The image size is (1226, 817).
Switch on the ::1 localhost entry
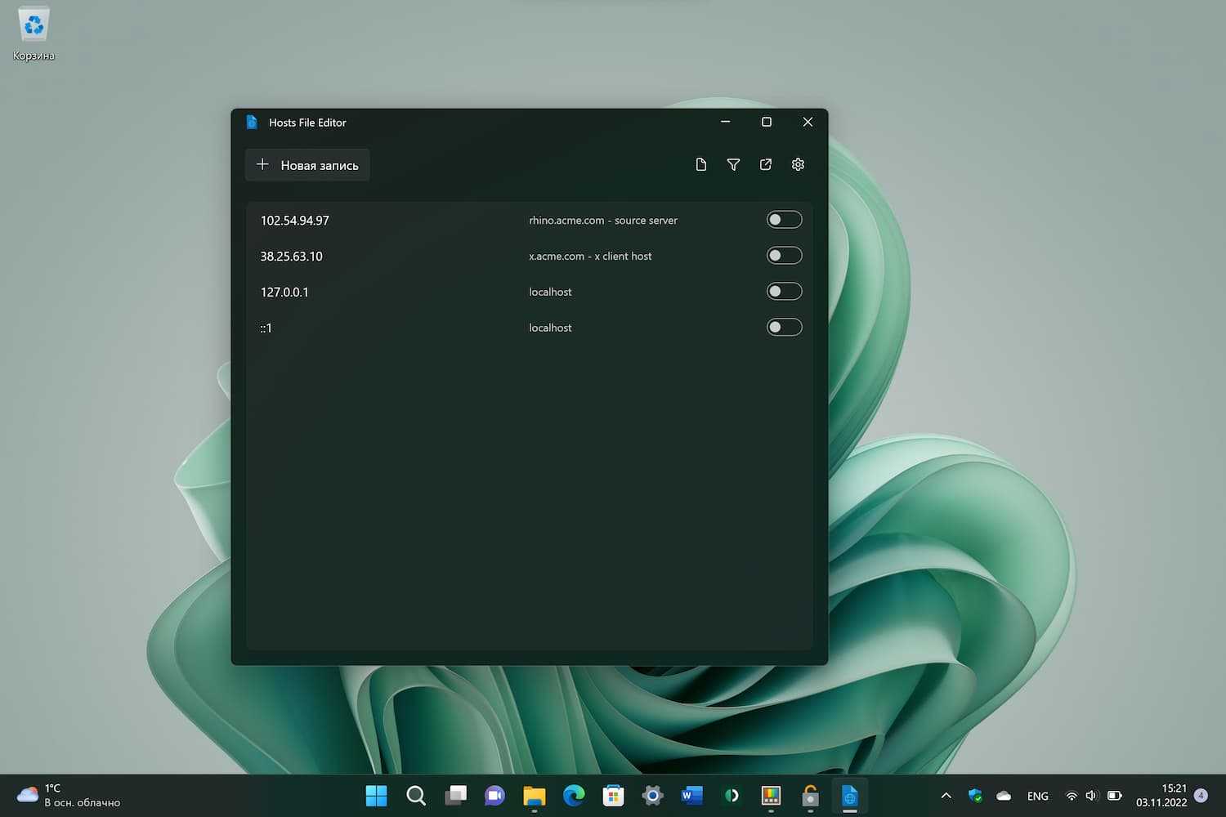coord(784,328)
